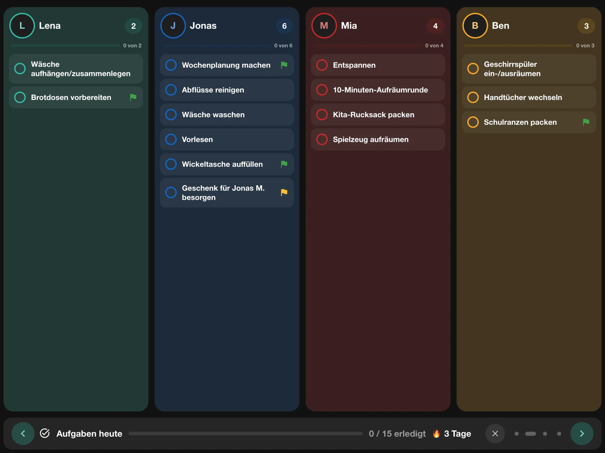605x453 pixels.
Task: Click the flame streak icon
Action: click(x=436, y=433)
